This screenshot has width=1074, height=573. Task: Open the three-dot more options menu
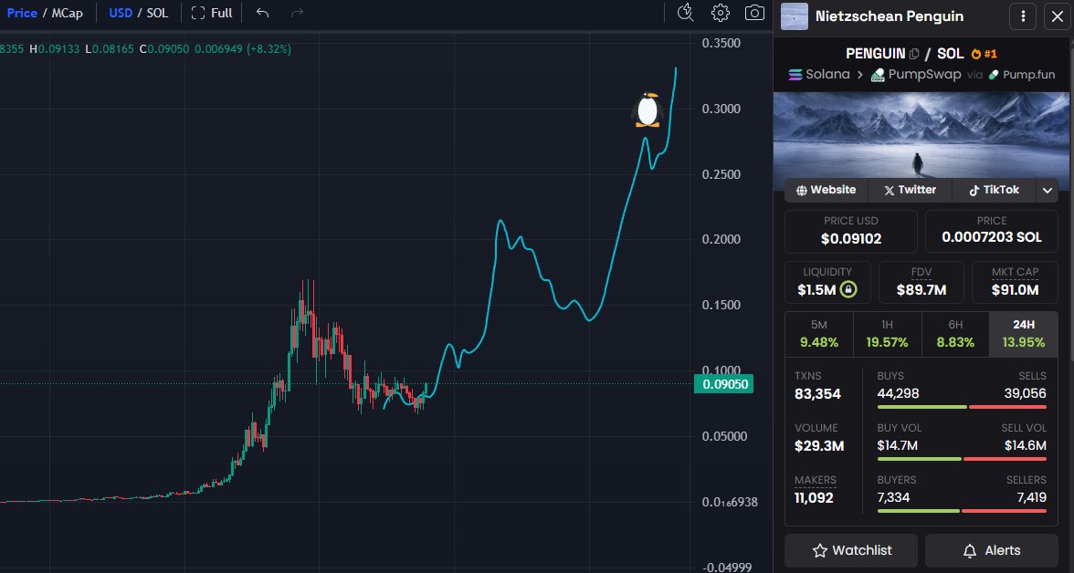[1023, 16]
